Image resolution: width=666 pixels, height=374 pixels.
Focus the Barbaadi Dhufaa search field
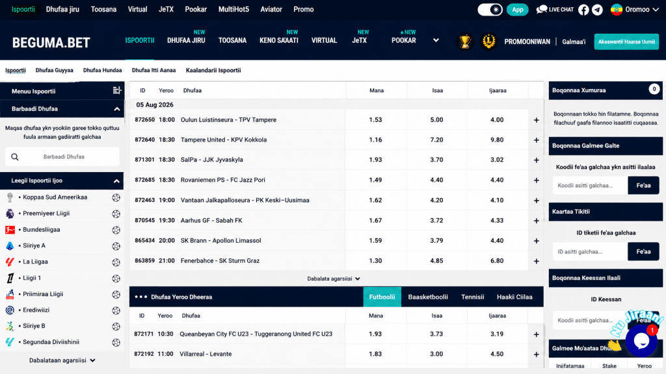point(62,157)
